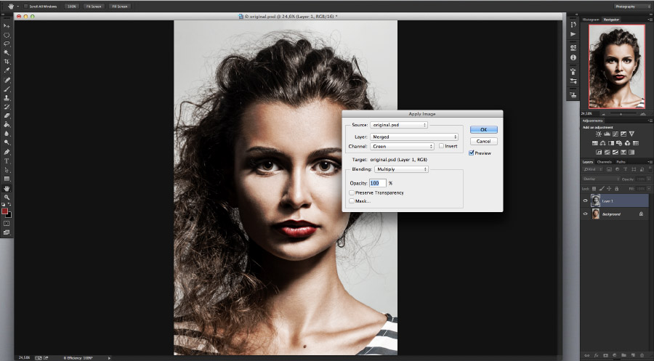Change screen mode at toolbox bottom
This screenshot has width=654, height=361.
tap(7, 232)
